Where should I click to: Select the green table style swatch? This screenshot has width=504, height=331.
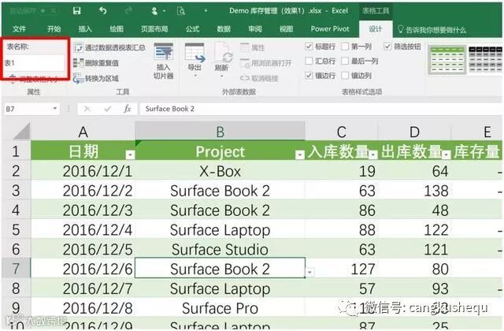tap(447, 60)
